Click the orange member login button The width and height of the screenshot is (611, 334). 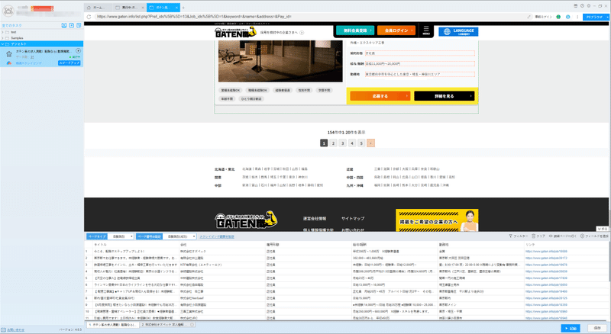click(396, 31)
